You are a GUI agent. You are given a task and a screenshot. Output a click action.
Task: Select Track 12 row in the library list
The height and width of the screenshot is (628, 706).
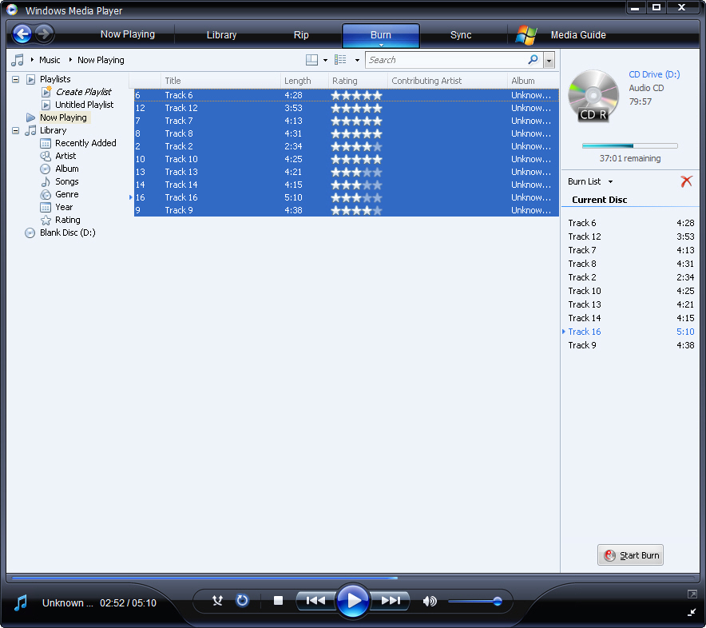click(347, 108)
